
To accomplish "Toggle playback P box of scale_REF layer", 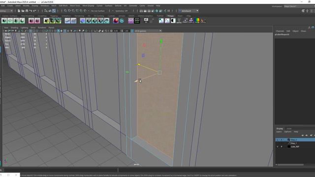I will pyautogui.click(x=282, y=147).
